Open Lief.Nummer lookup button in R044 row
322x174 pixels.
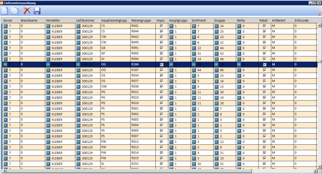coord(78,31)
